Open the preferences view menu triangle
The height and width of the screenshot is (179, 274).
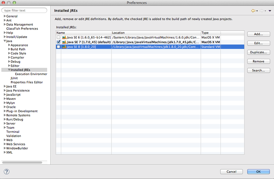[270, 11]
